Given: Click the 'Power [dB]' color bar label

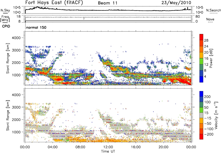Looking at the screenshot, I should coord(211,58).
